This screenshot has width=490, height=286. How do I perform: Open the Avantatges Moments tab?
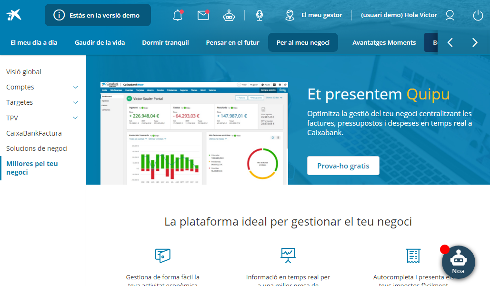pos(384,42)
